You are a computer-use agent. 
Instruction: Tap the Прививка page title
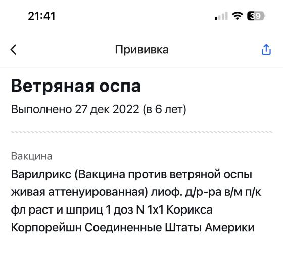click(141, 50)
